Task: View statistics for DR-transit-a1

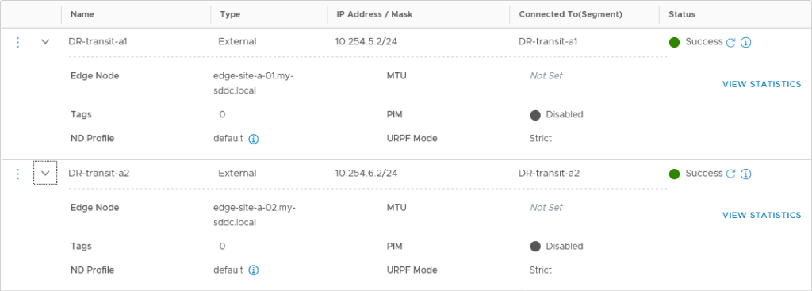Action: [x=761, y=84]
